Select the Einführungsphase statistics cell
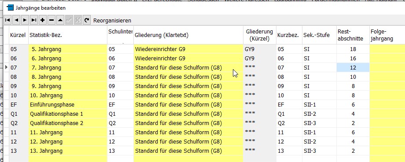This screenshot has height=162, width=405. pyautogui.click(x=68, y=105)
